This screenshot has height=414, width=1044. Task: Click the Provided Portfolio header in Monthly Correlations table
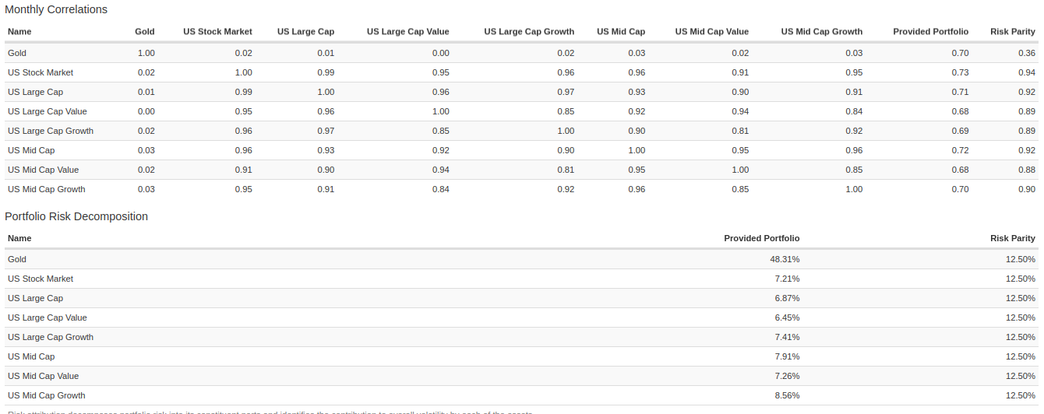[x=930, y=32]
